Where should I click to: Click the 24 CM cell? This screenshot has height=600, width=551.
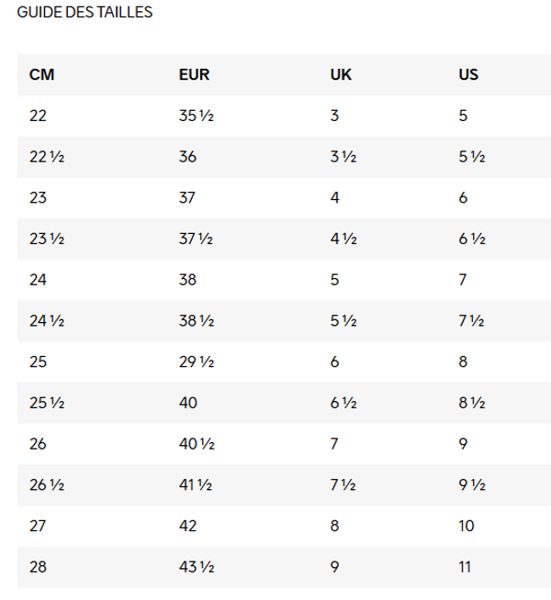pos(38,280)
